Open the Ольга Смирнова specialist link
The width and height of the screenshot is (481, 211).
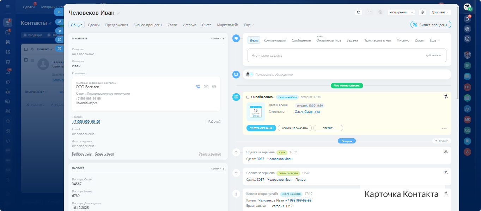307,112
